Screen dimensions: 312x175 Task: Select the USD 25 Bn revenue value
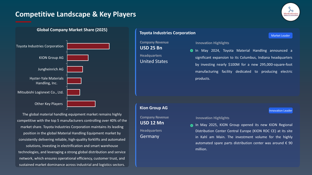click(x=151, y=48)
